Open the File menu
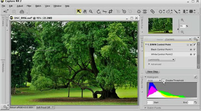The width and height of the screenshot is (201, 111). click(x=3, y=6)
